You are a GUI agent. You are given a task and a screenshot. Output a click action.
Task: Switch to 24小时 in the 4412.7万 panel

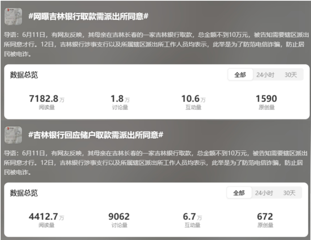pyautogui.click(x=264, y=193)
